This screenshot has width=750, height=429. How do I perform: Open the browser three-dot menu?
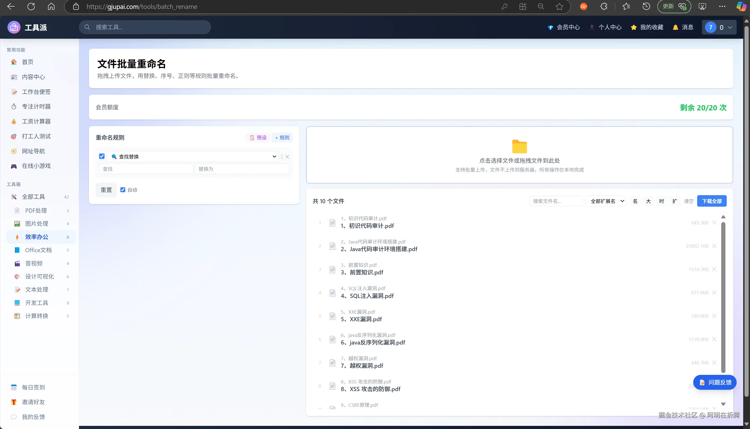click(x=722, y=7)
